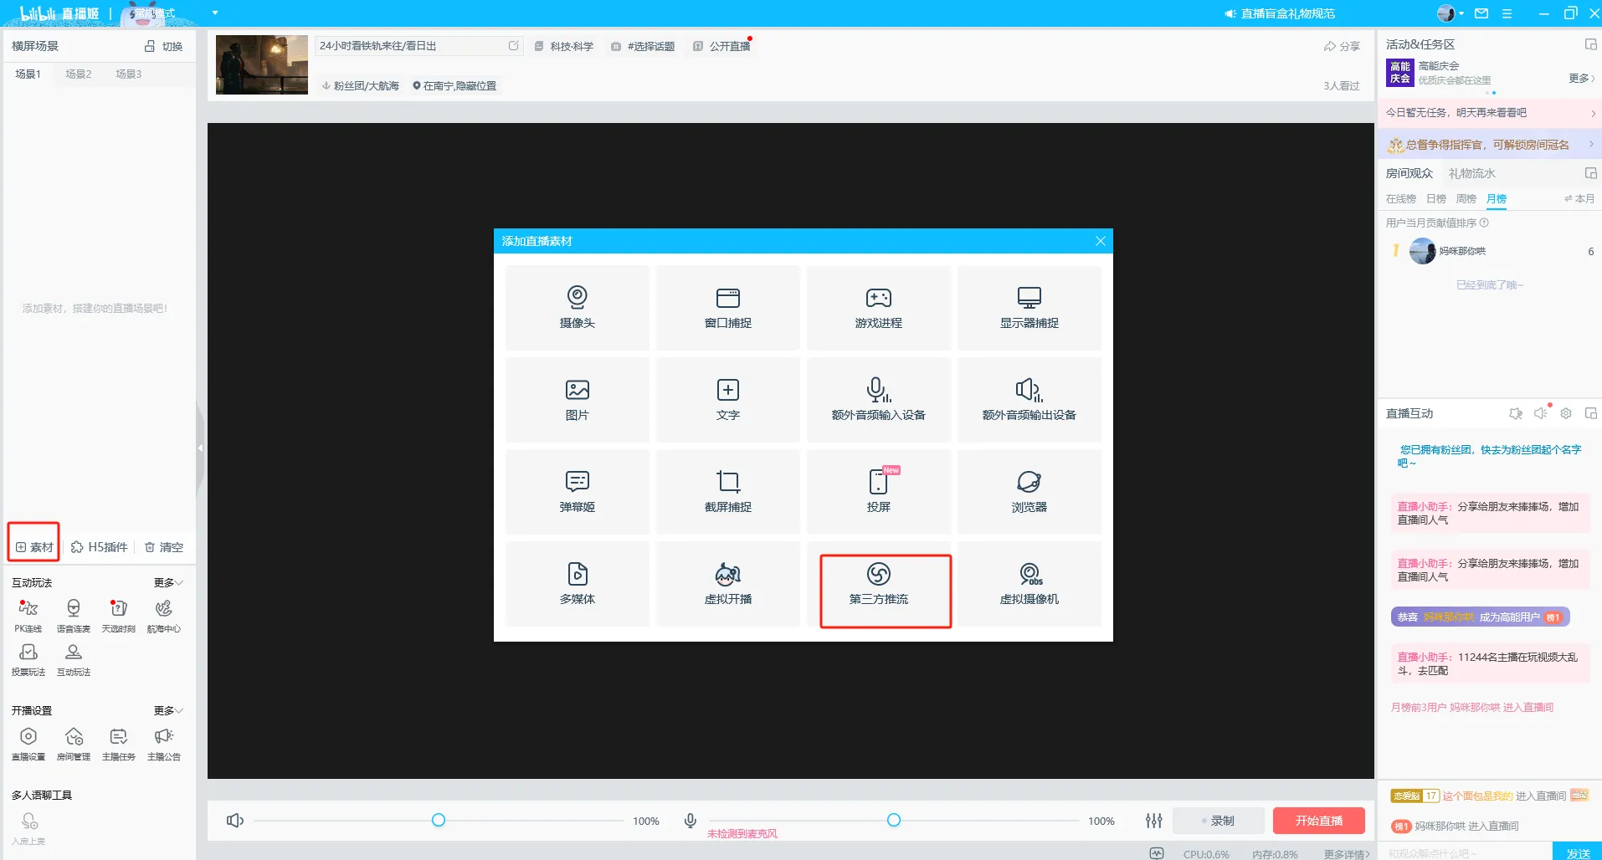Collapse the left panel handle
1602x860 pixels.
200,448
